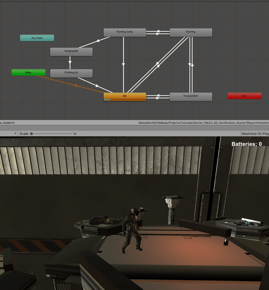The width and height of the screenshot is (269, 290).
Task: Click the 1x scale value label
Action: tap(74, 133)
